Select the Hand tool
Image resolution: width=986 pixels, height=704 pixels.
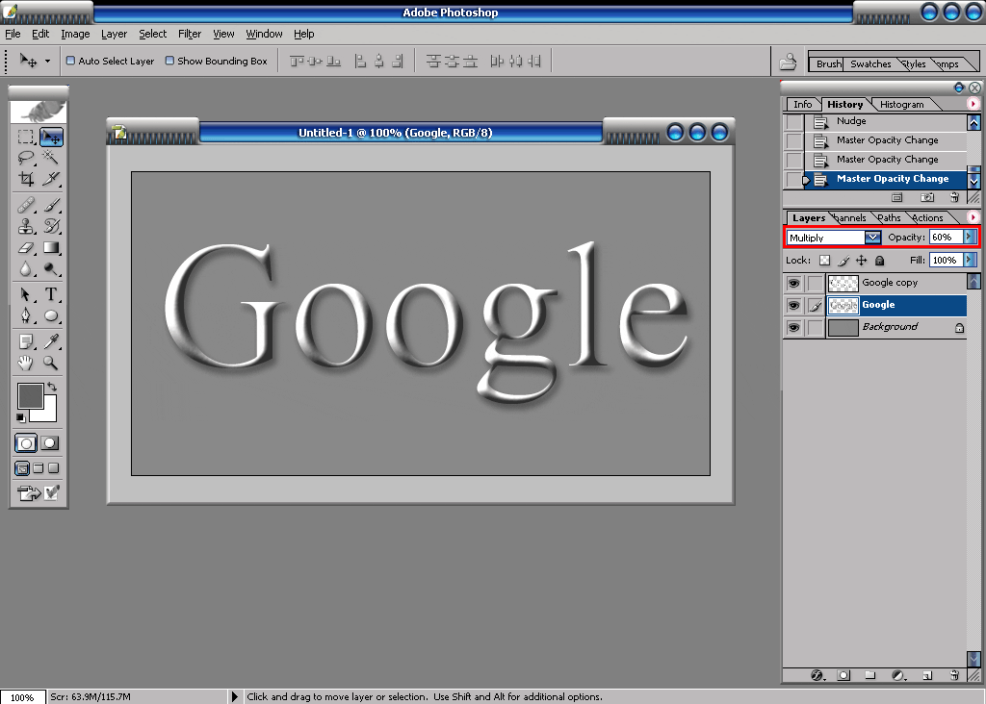click(26, 363)
